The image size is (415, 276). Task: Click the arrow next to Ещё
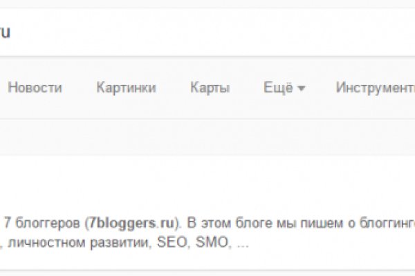(302, 89)
